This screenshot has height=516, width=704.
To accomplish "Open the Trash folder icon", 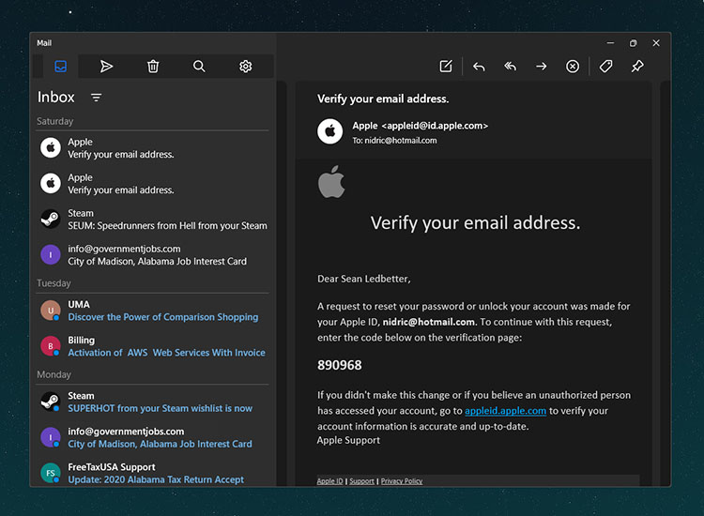I will click(153, 67).
